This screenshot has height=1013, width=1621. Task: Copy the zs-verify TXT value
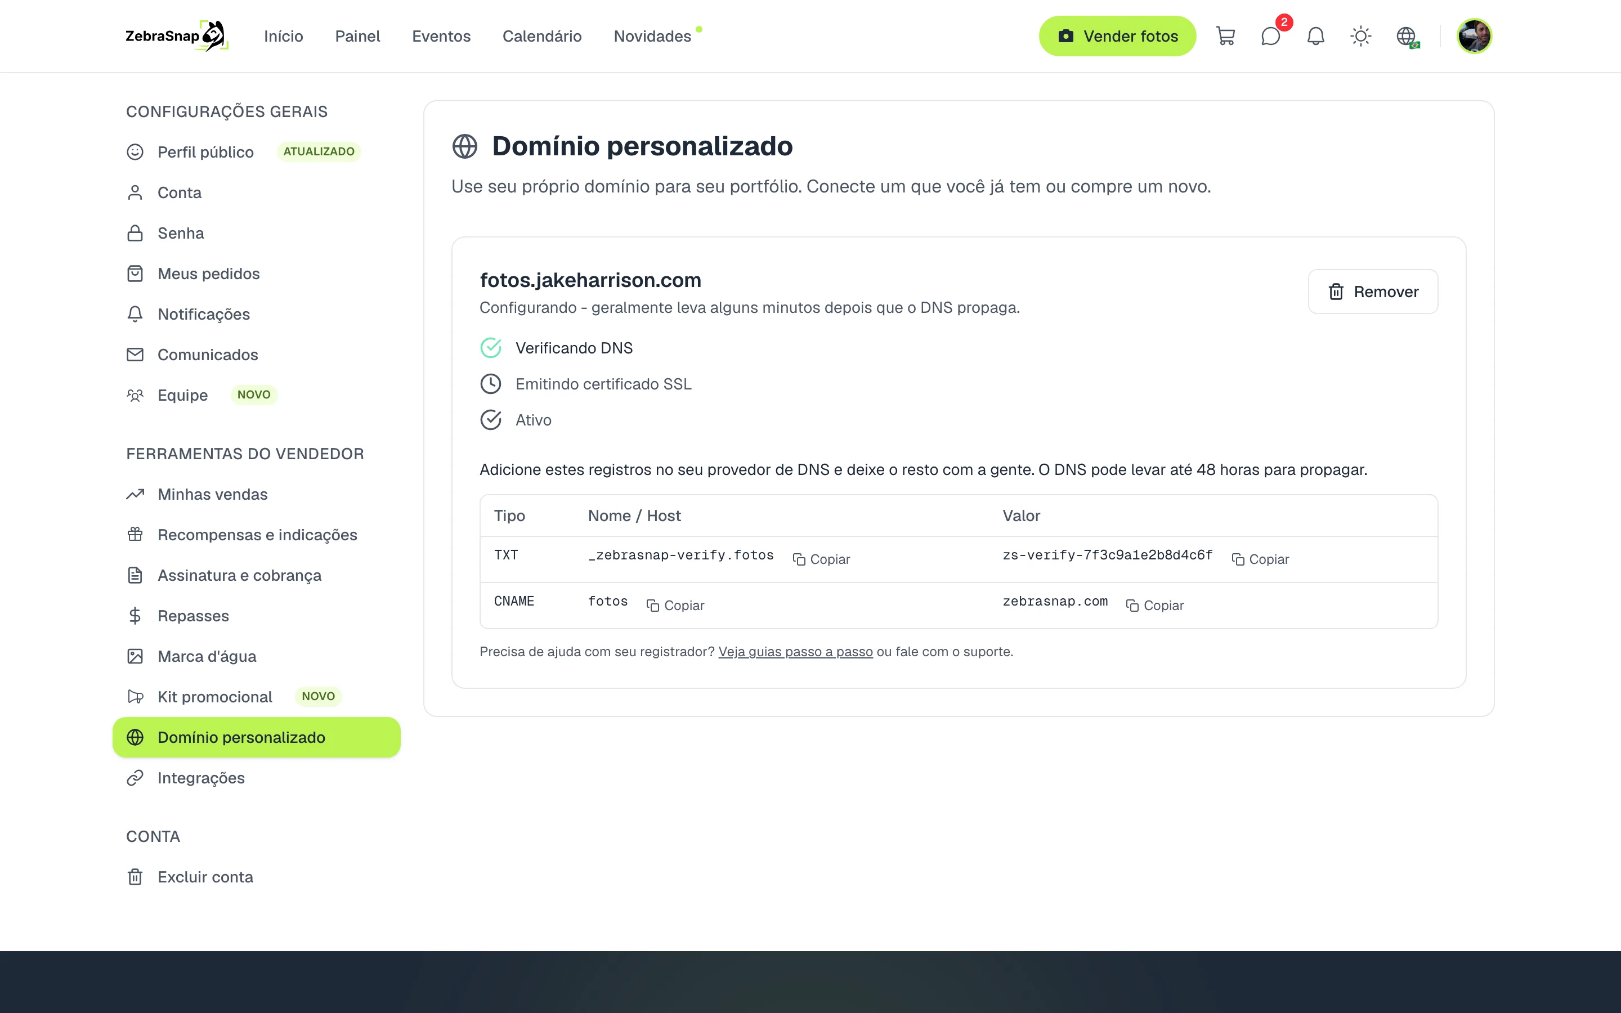point(1260,559)
